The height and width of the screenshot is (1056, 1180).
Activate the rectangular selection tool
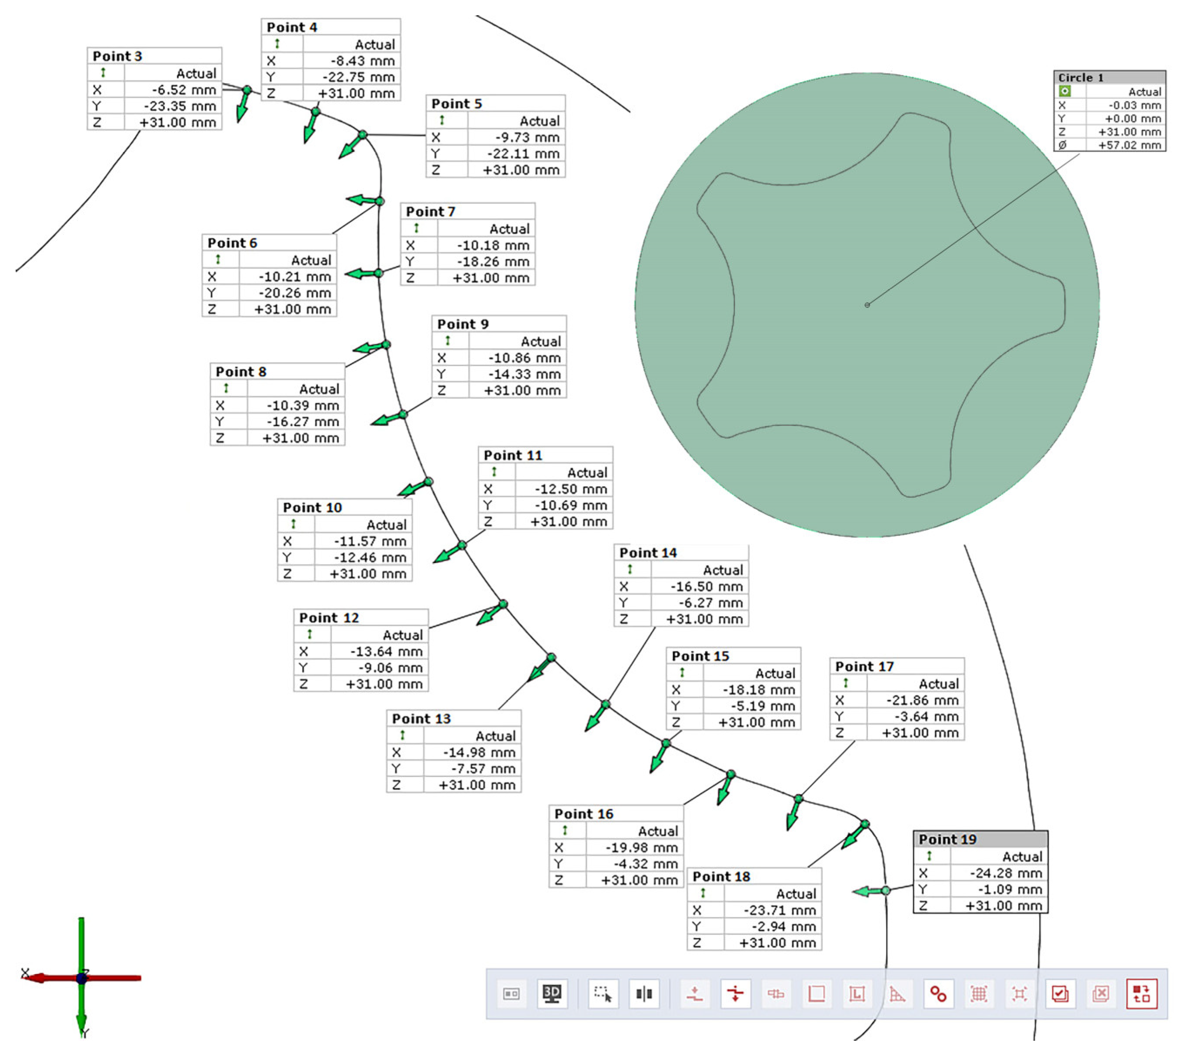[x=603, y=993]
